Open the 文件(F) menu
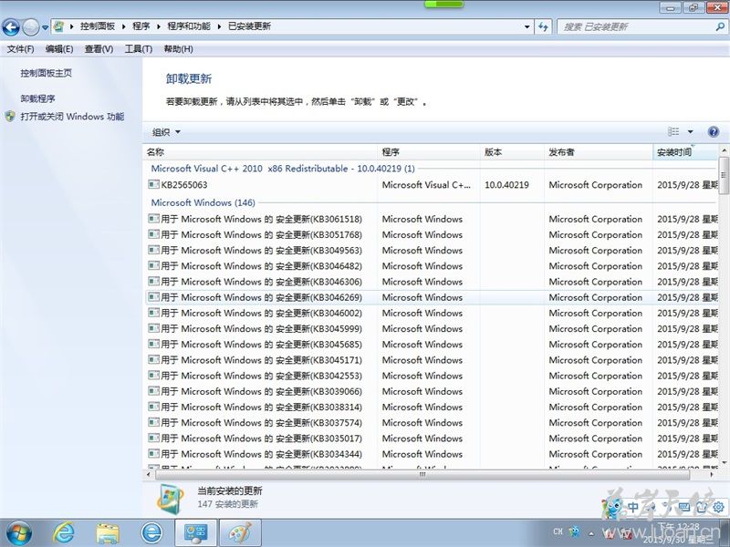This screenshot has width=730, height=547. click(x=20, y=49)
